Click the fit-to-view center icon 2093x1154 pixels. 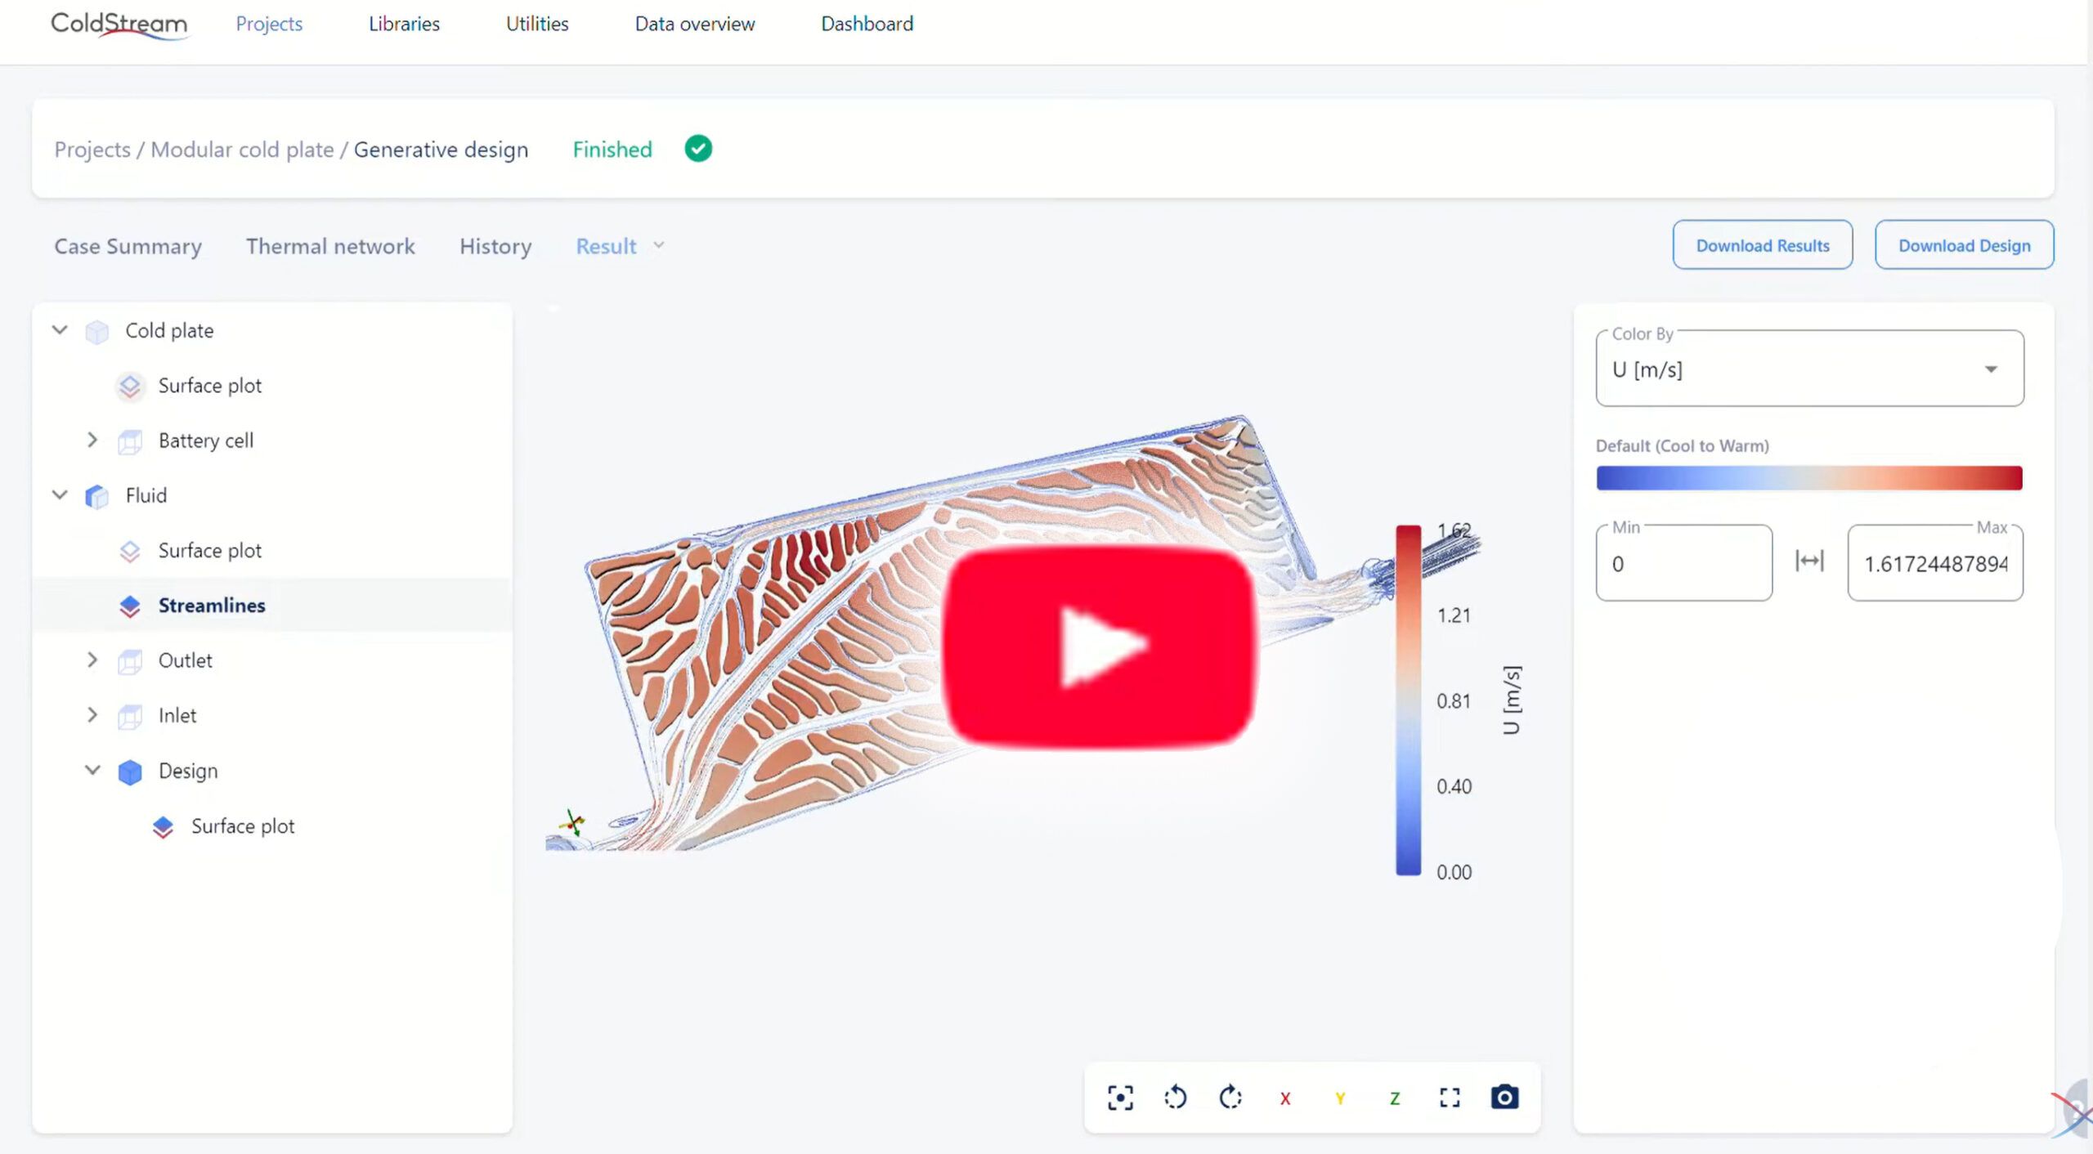pos(1120,1098)
